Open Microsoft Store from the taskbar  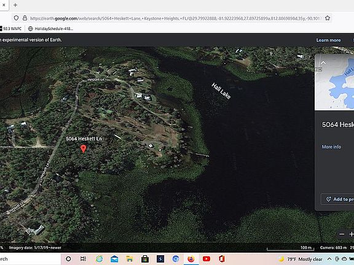tap(145, 259)
